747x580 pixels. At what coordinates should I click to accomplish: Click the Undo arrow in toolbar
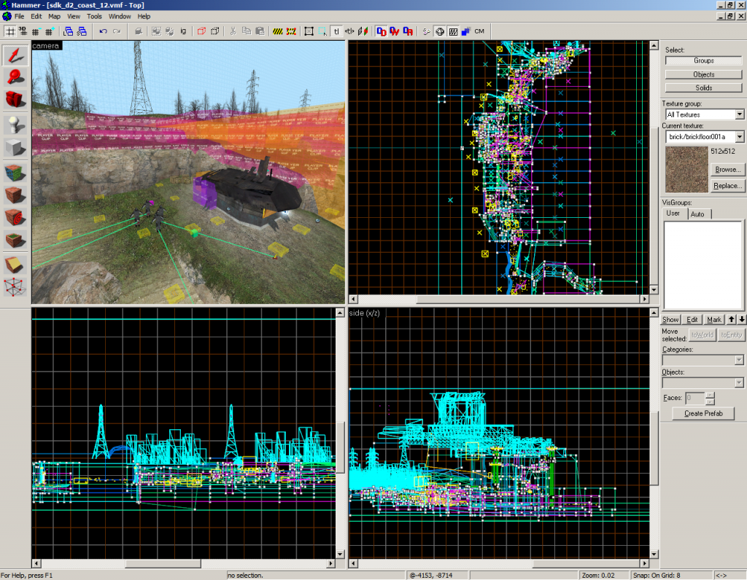103,31
